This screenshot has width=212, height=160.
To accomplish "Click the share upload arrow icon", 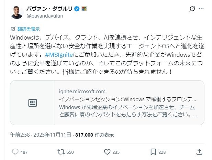I will [199, 152].
